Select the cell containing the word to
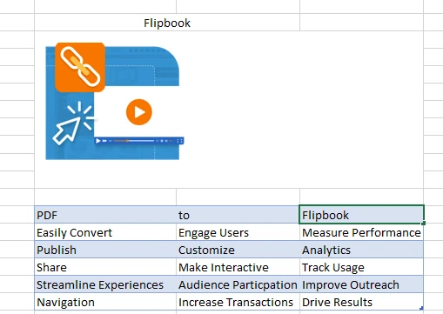 pyautogui.click(x=238, y=215)
